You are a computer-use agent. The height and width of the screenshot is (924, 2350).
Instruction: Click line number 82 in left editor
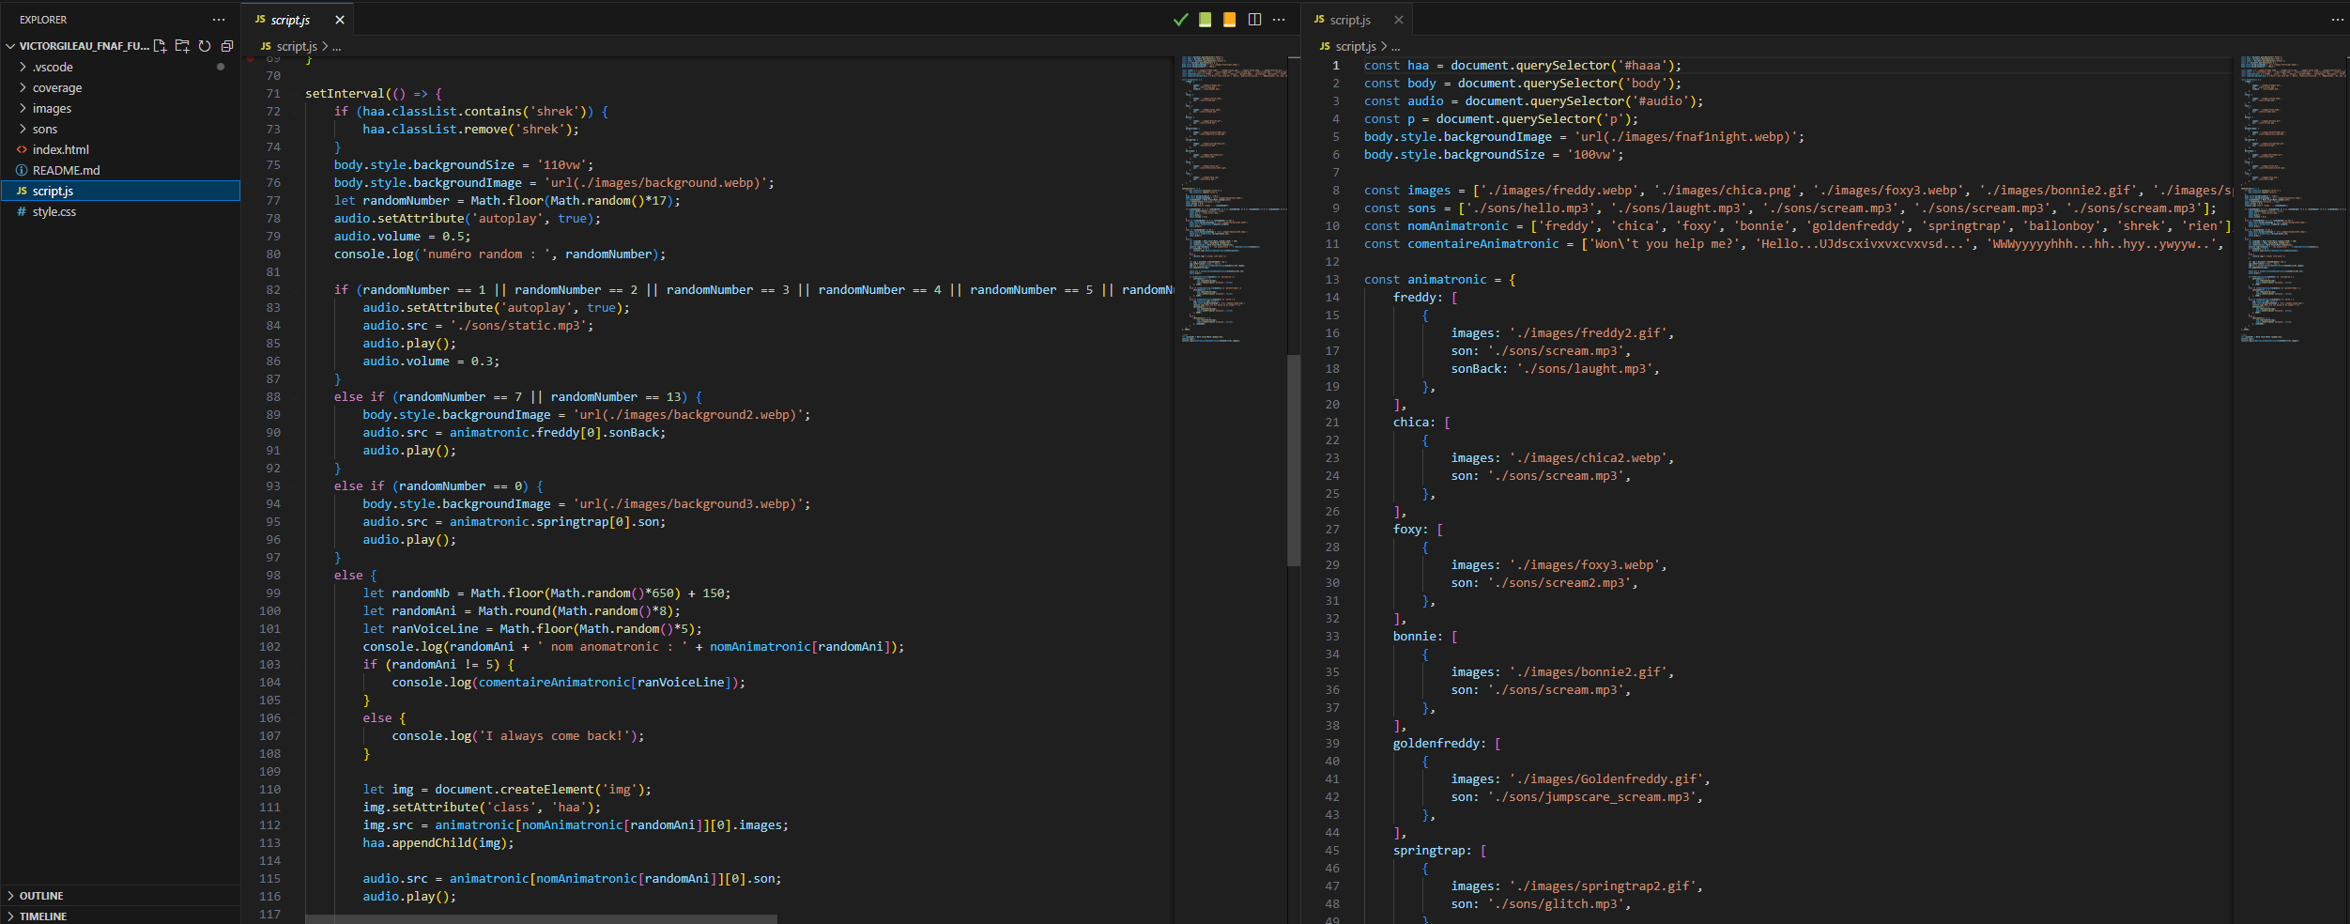[x=272, y=289]
